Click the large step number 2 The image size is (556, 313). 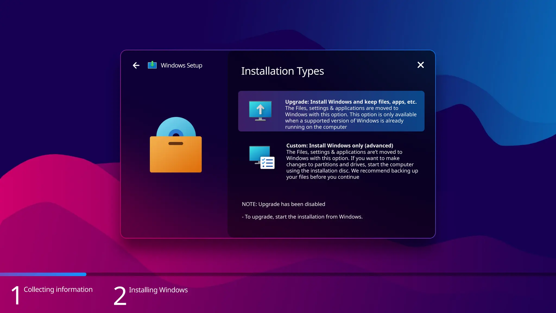click(120, 296)
